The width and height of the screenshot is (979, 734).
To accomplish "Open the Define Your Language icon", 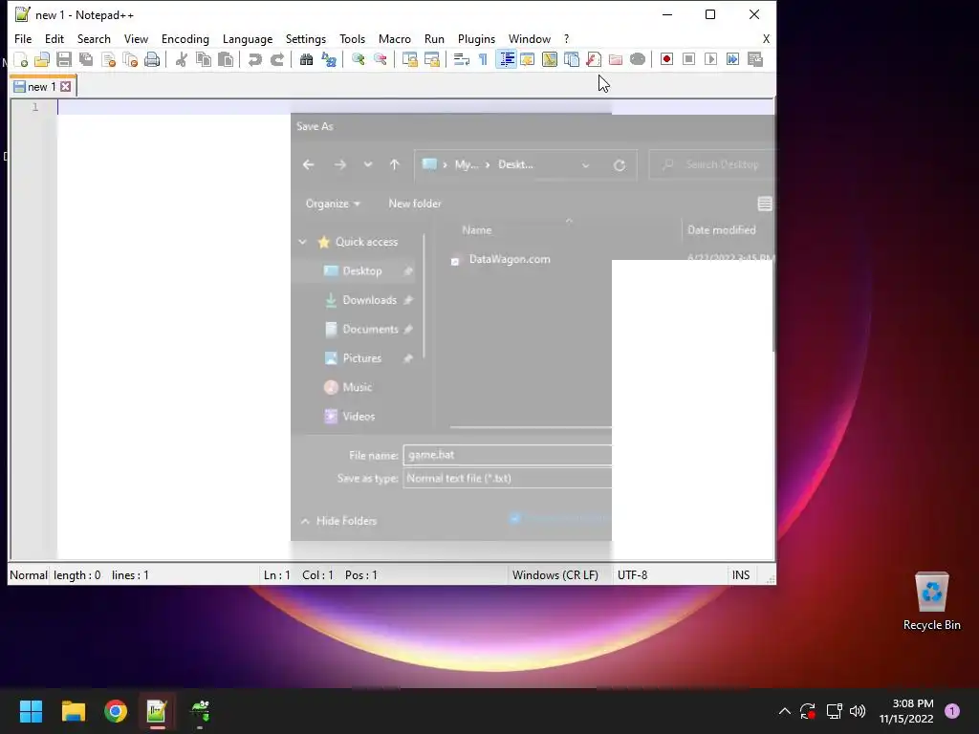I will point(528,59).
